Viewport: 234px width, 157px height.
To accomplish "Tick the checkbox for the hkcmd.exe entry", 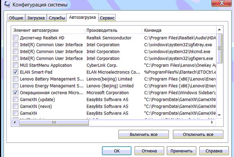I will pyautogui.click(x=16, y=52).
